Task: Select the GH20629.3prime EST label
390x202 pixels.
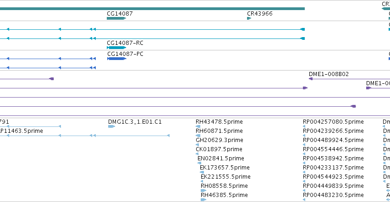Action: pos(220,140)
